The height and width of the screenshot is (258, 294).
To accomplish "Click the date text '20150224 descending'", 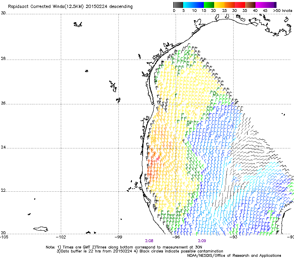I will point(109,7).
